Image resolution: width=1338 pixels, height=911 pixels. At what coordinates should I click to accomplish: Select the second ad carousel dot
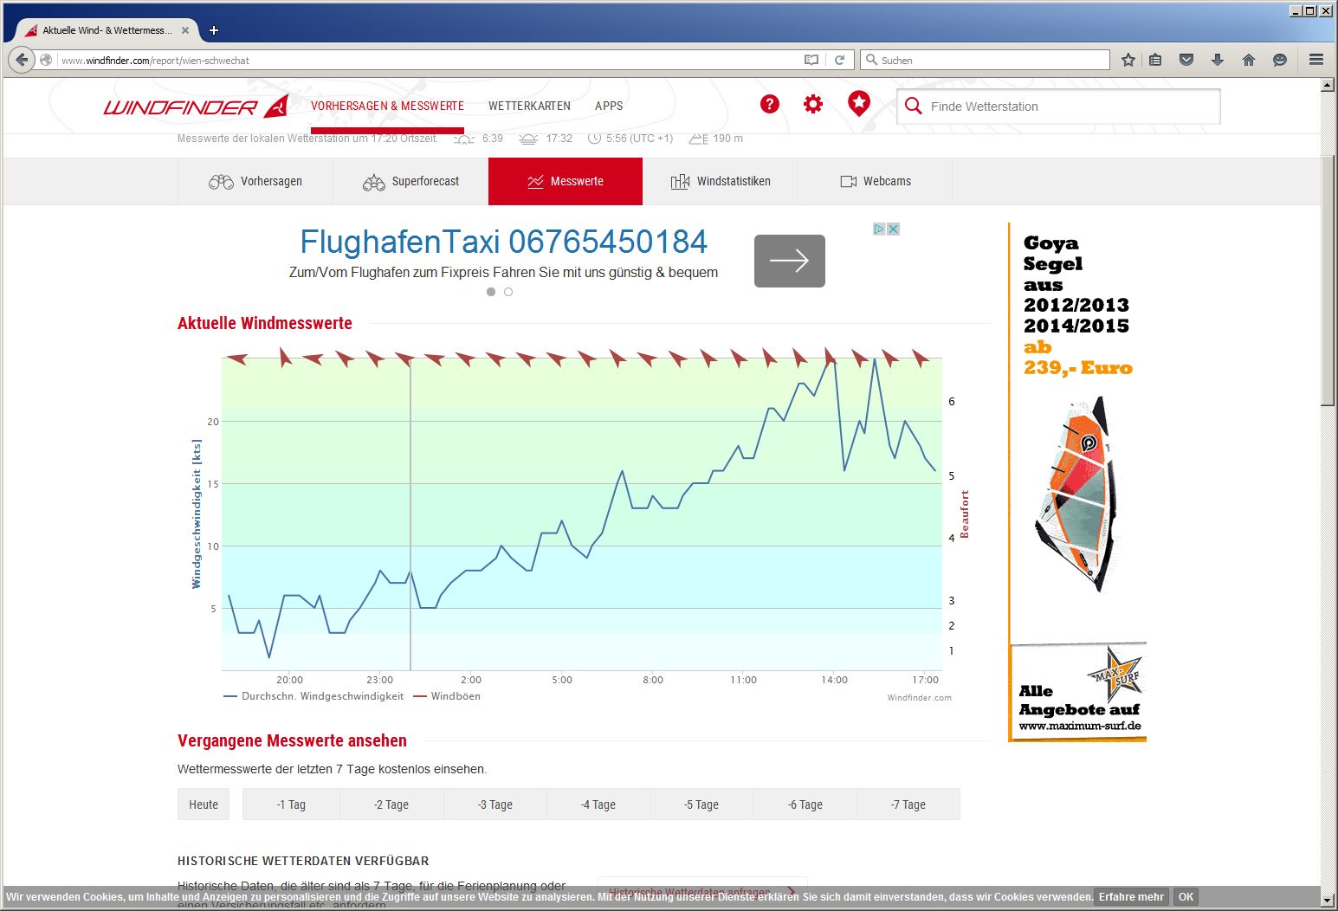pos(508,292)
